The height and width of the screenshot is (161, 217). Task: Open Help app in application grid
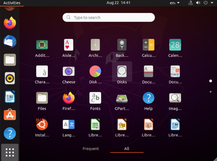pos(148,98)
